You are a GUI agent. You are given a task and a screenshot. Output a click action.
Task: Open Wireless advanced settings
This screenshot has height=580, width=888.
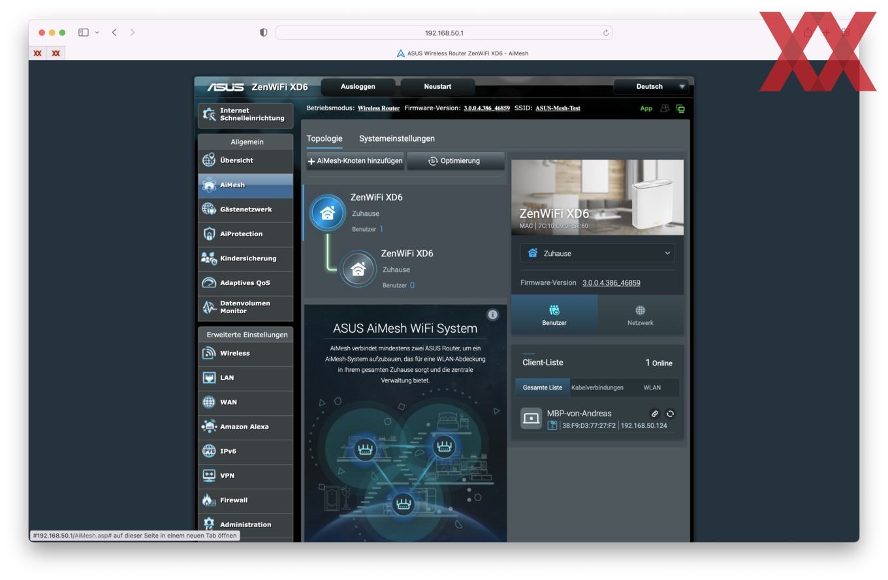[x=246, y=354]
